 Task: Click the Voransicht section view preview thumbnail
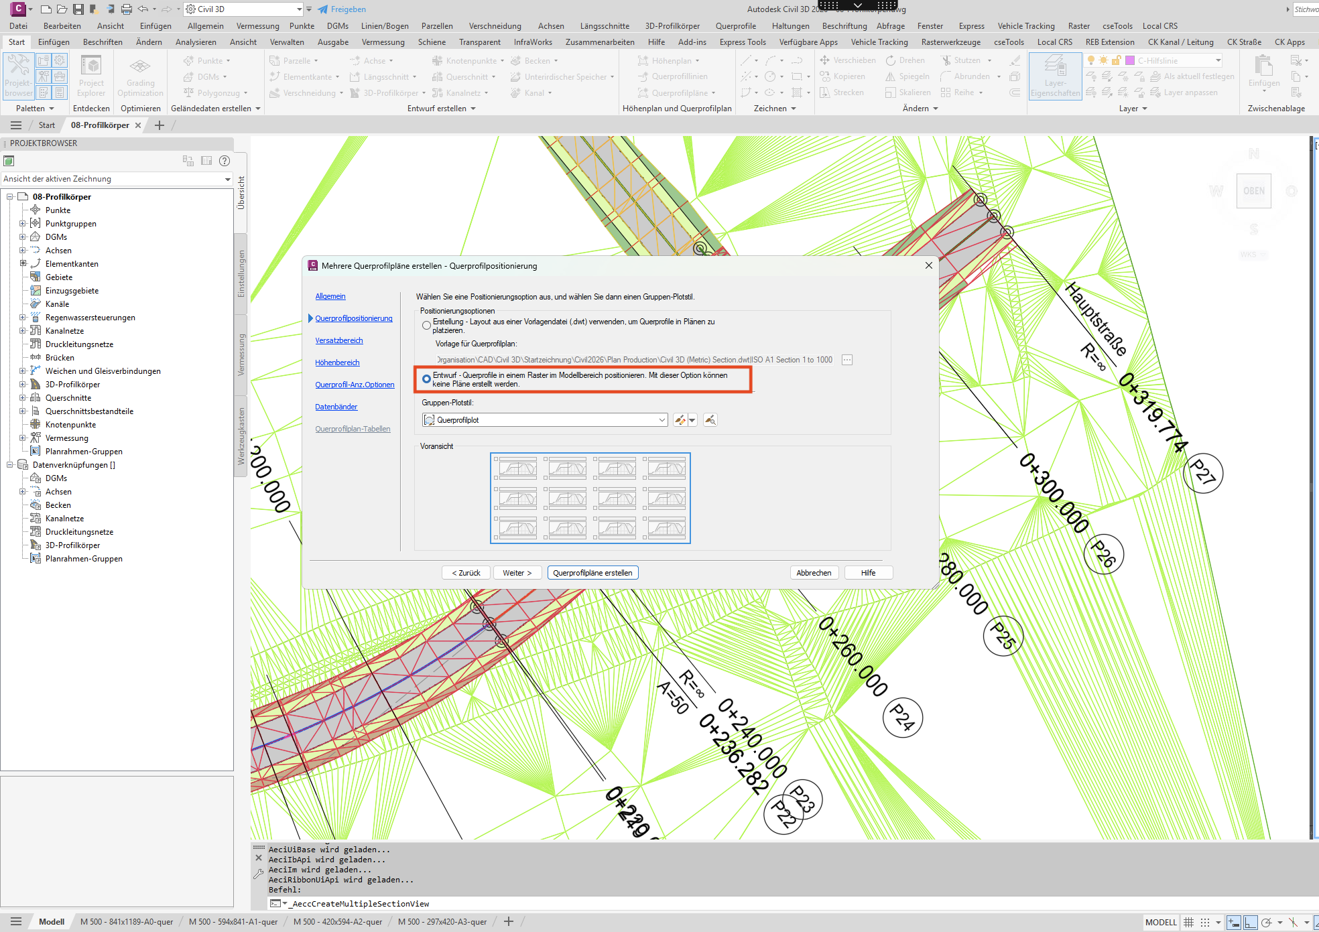590,498
